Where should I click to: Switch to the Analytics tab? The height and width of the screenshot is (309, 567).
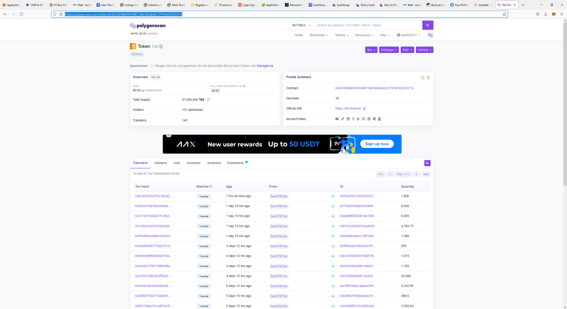(214, 163)
